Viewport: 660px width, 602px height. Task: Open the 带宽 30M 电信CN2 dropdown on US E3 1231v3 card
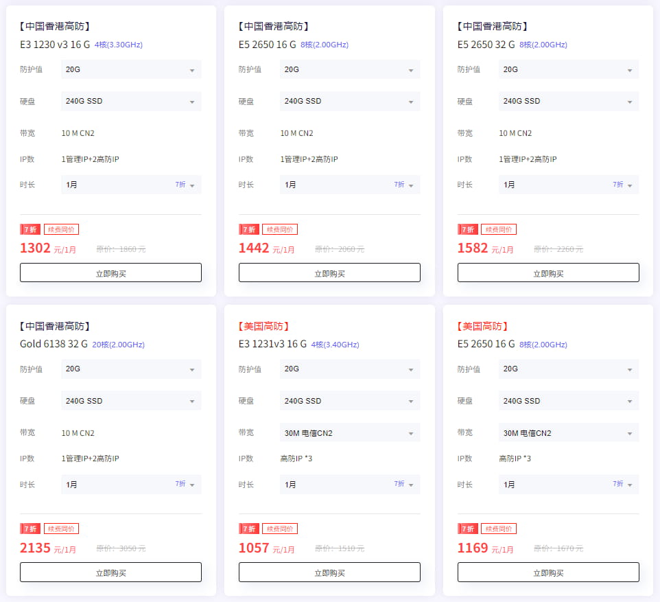tap(349, 432)
